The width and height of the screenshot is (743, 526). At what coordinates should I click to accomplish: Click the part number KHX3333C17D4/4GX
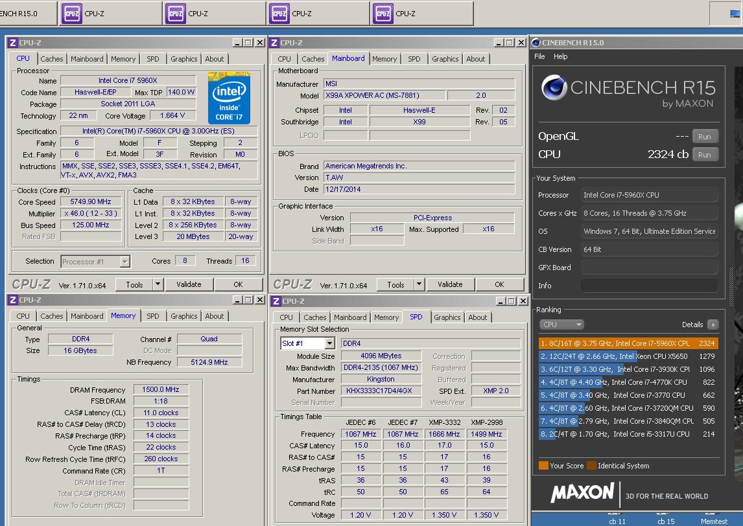[x=381, y=391]
